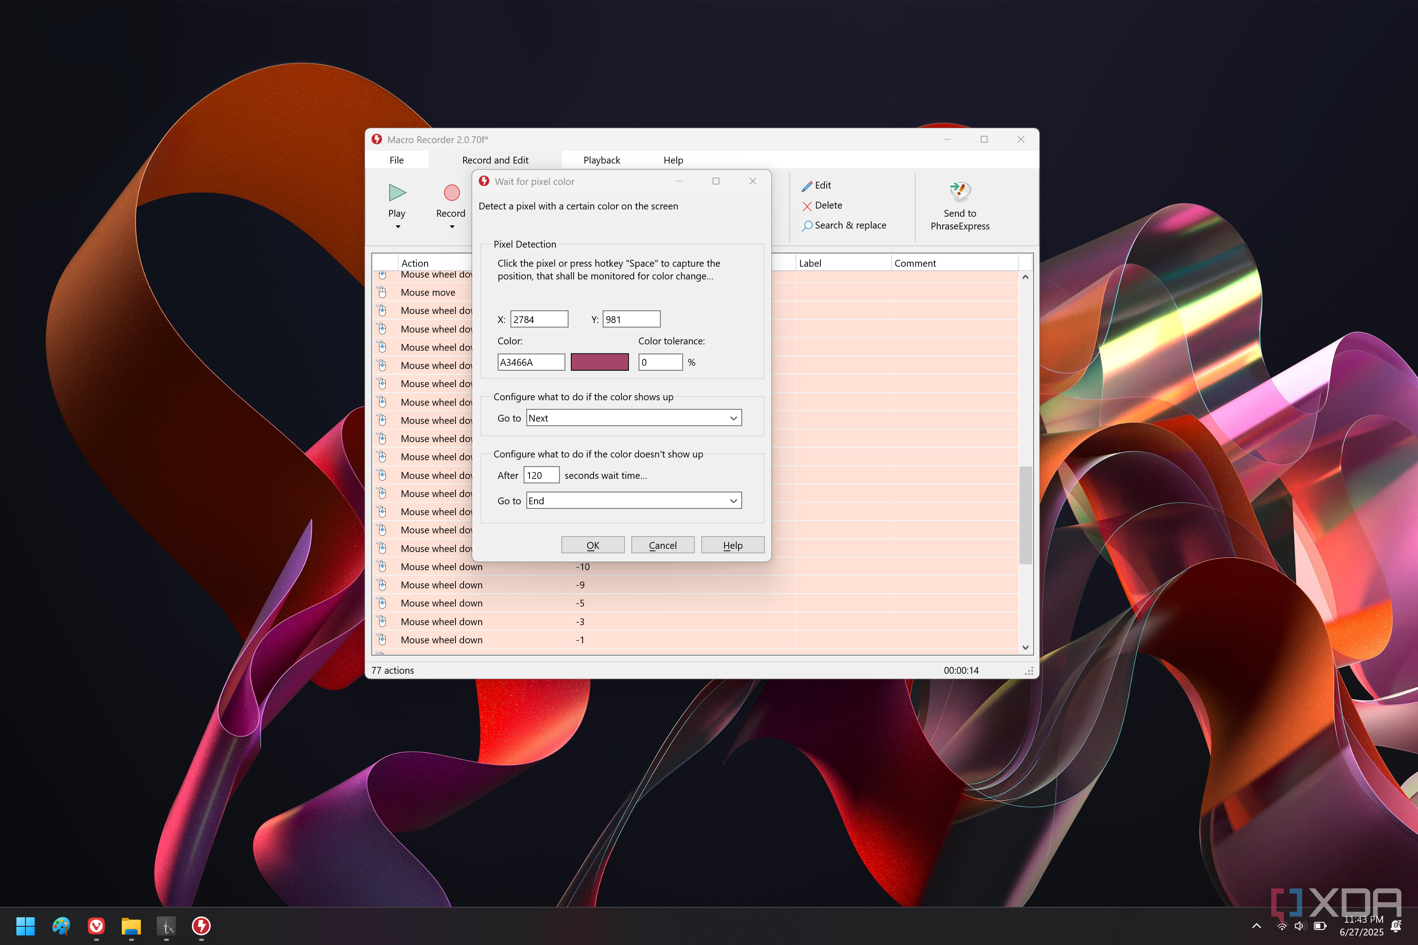Click the Color hex code field
1418x945 pixels.
point(530,362)
